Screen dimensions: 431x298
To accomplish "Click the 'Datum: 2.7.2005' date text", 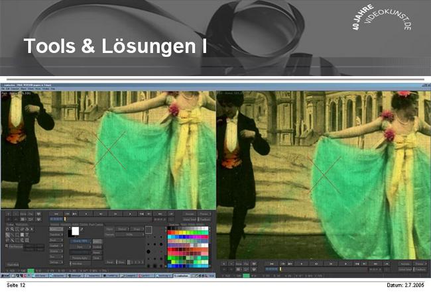I will click(x=405, y=285).
